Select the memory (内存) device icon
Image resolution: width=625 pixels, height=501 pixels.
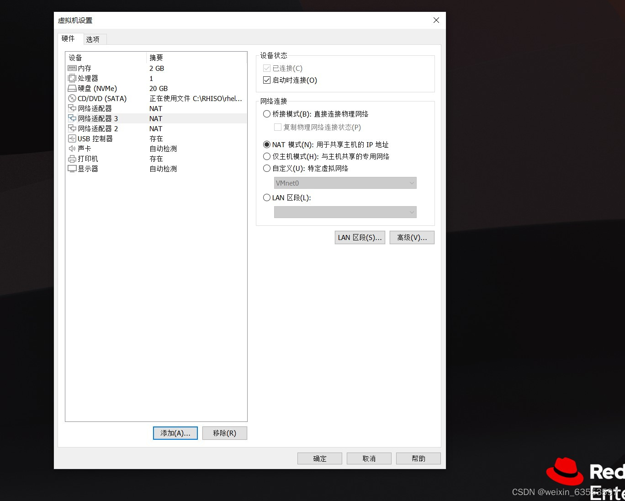72,68
